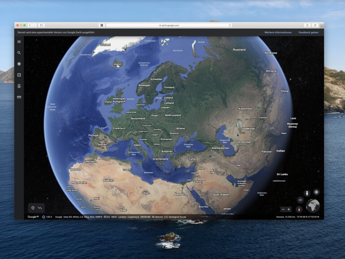The width and height of the screenshot is (345, 259).
Task: Click the Safari back arrow
Action: tap(30, 25)
